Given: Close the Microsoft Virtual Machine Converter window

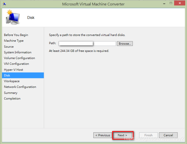Looking at the screenshot, I should (180, 3).
